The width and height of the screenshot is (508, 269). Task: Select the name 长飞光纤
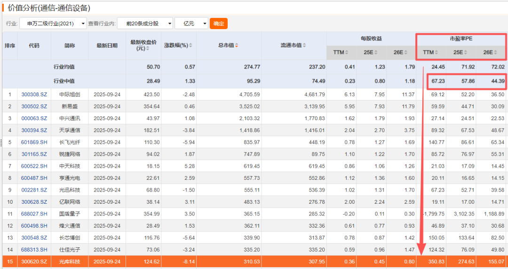(x=70, y=142)
